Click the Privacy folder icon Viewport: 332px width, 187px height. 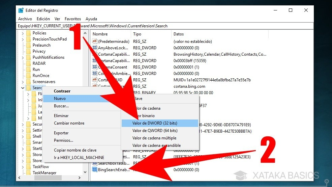tap(28, 51)
